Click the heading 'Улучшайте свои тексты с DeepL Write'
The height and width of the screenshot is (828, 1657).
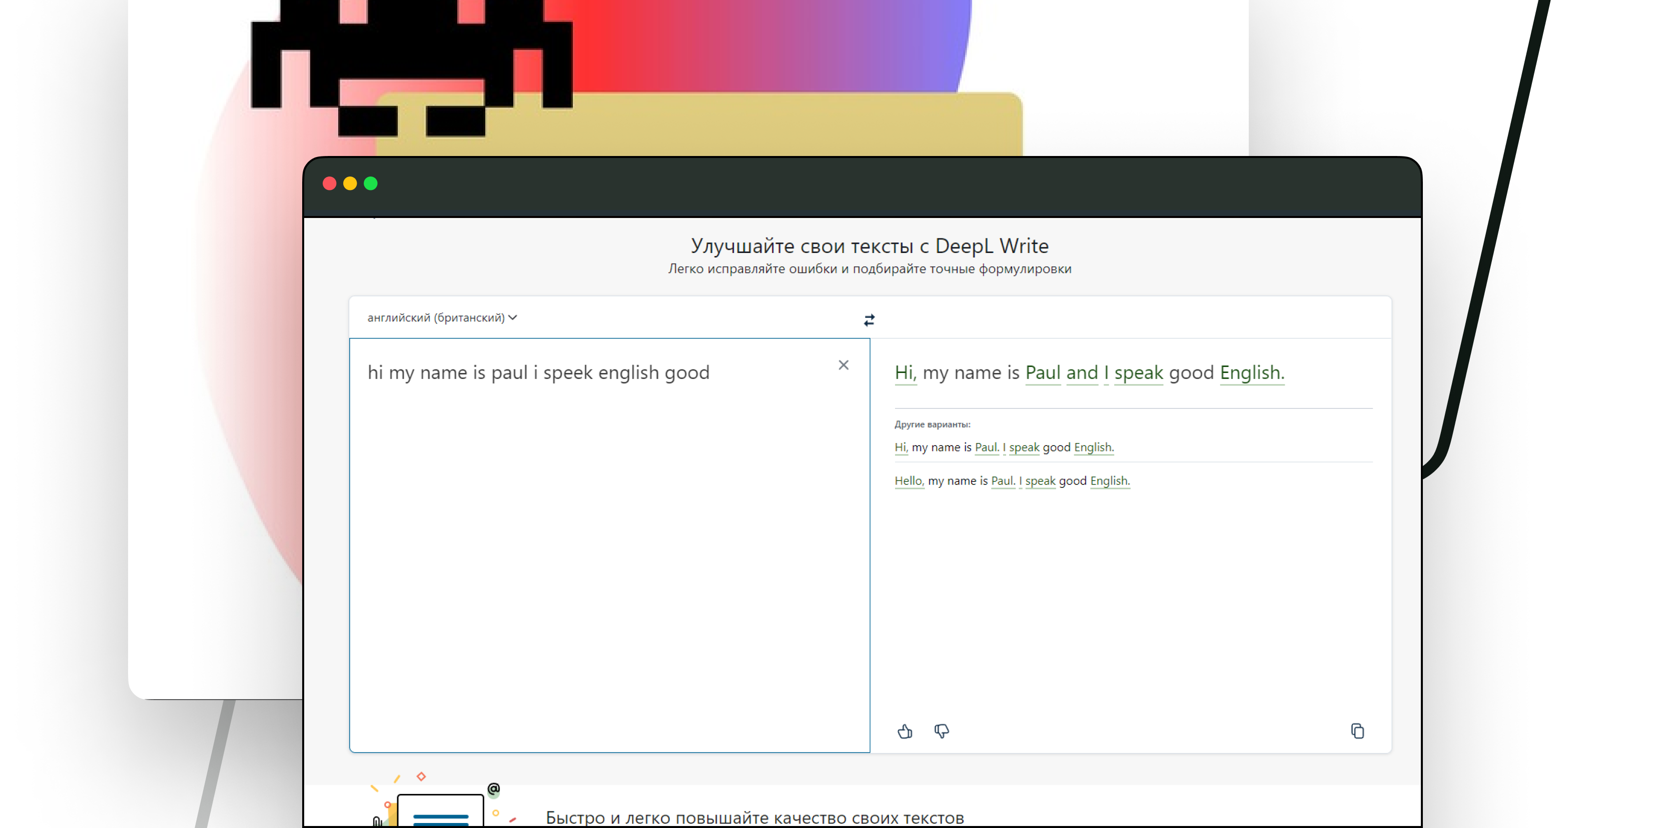pos(869,246)
